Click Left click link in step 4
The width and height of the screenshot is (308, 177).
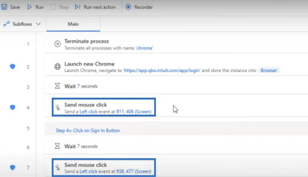click(89, 112)
